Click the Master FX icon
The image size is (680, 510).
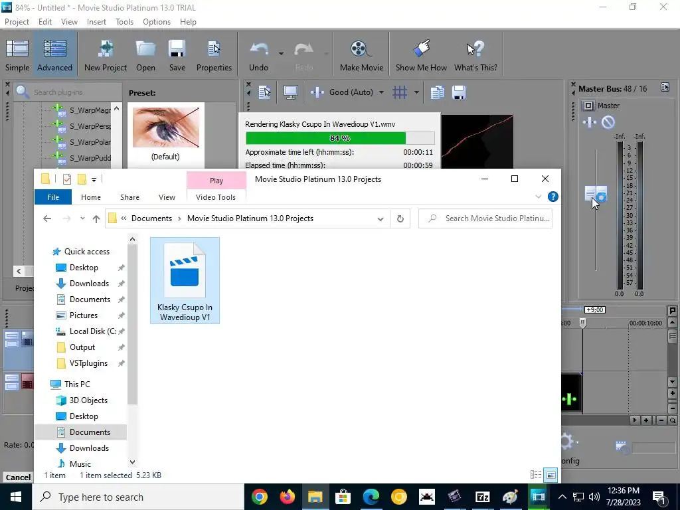[590, 122]
